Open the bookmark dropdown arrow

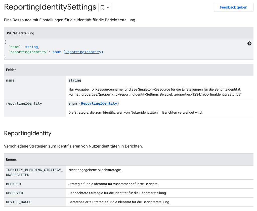click(x=108, y=8)
